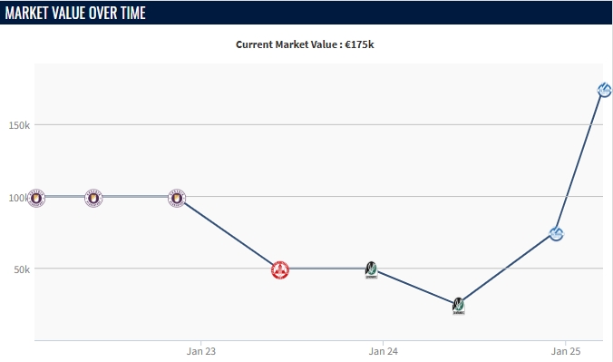Select the lowest green-black crest data point
613x362 pixels.
click(459, 306)
